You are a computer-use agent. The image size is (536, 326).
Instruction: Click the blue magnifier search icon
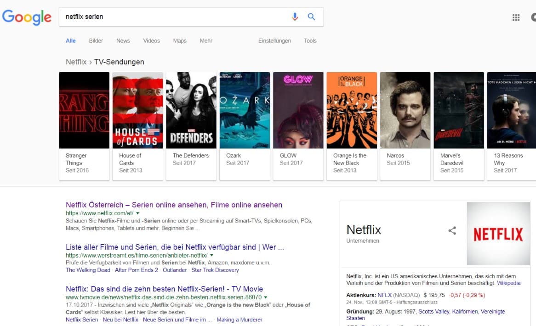point(311,17)
